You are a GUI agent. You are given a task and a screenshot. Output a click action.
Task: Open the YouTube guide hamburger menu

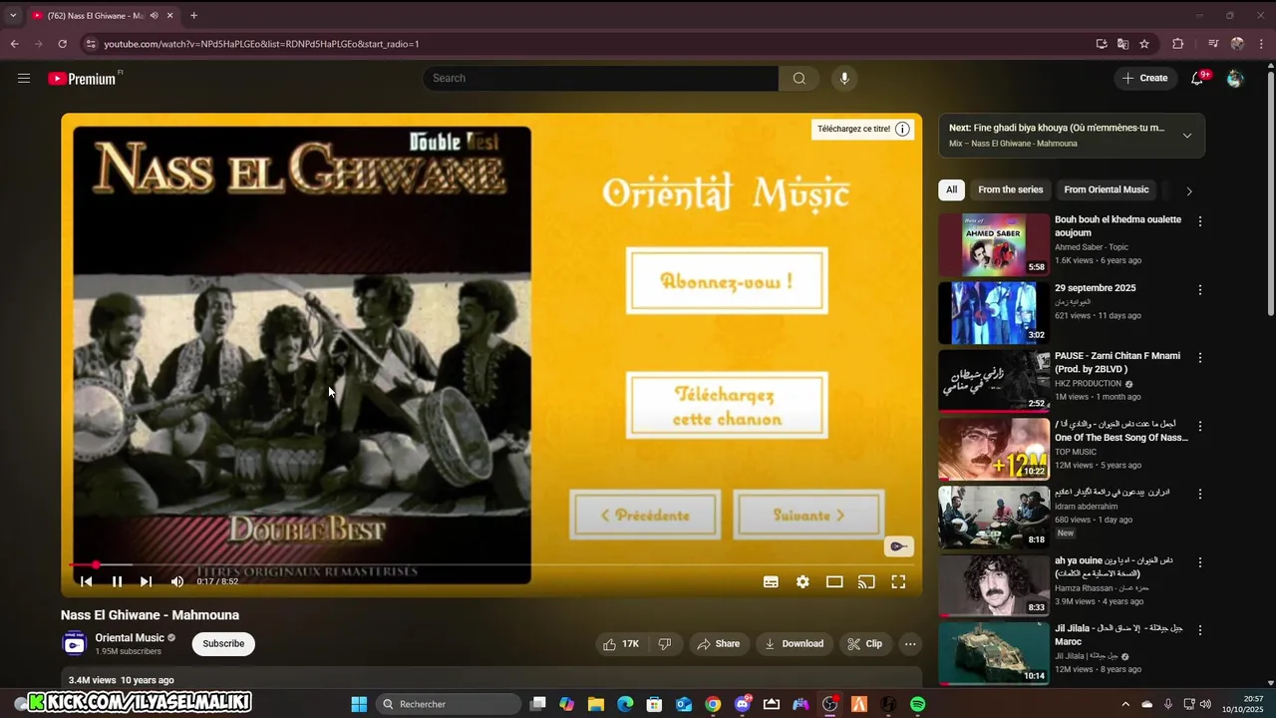pyautogui.click(x=24, y=78)
